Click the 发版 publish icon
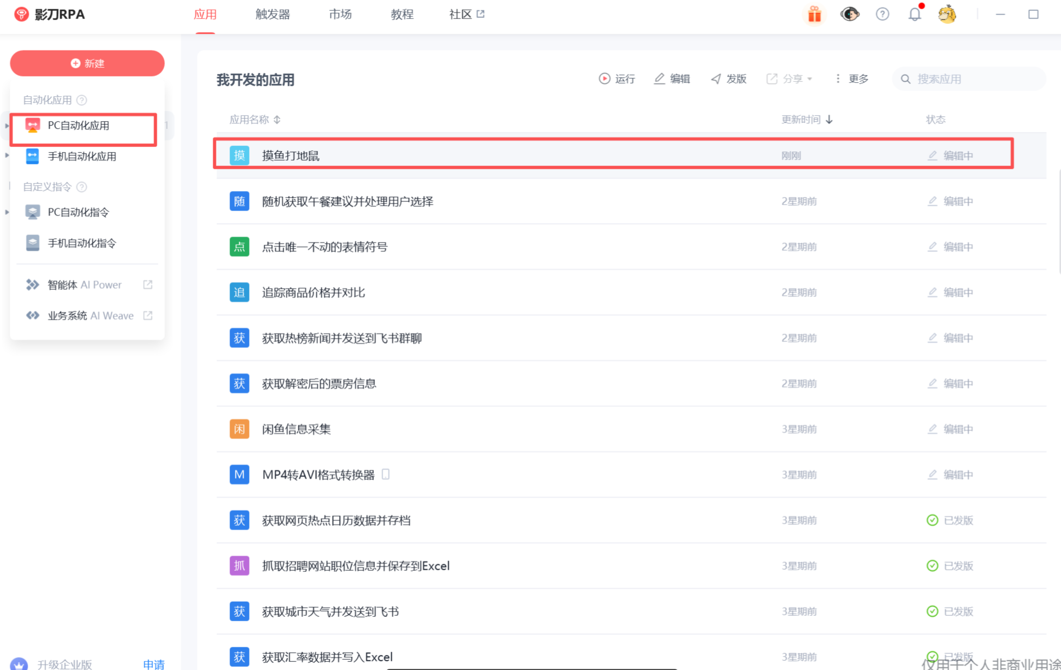Screen dimensions: 1061x670 pos(716,79)
